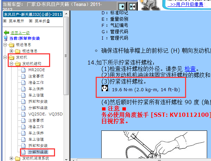This screenshot has height=161, width=211.
Task: Select the 东风日产-新天籁J32(公爵)-2011 header
Action: (x=33, y=14)
